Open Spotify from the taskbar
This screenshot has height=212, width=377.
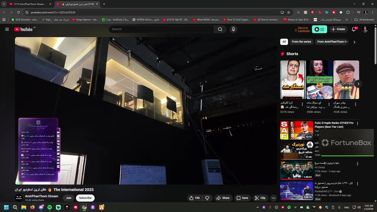pos(49,207)
